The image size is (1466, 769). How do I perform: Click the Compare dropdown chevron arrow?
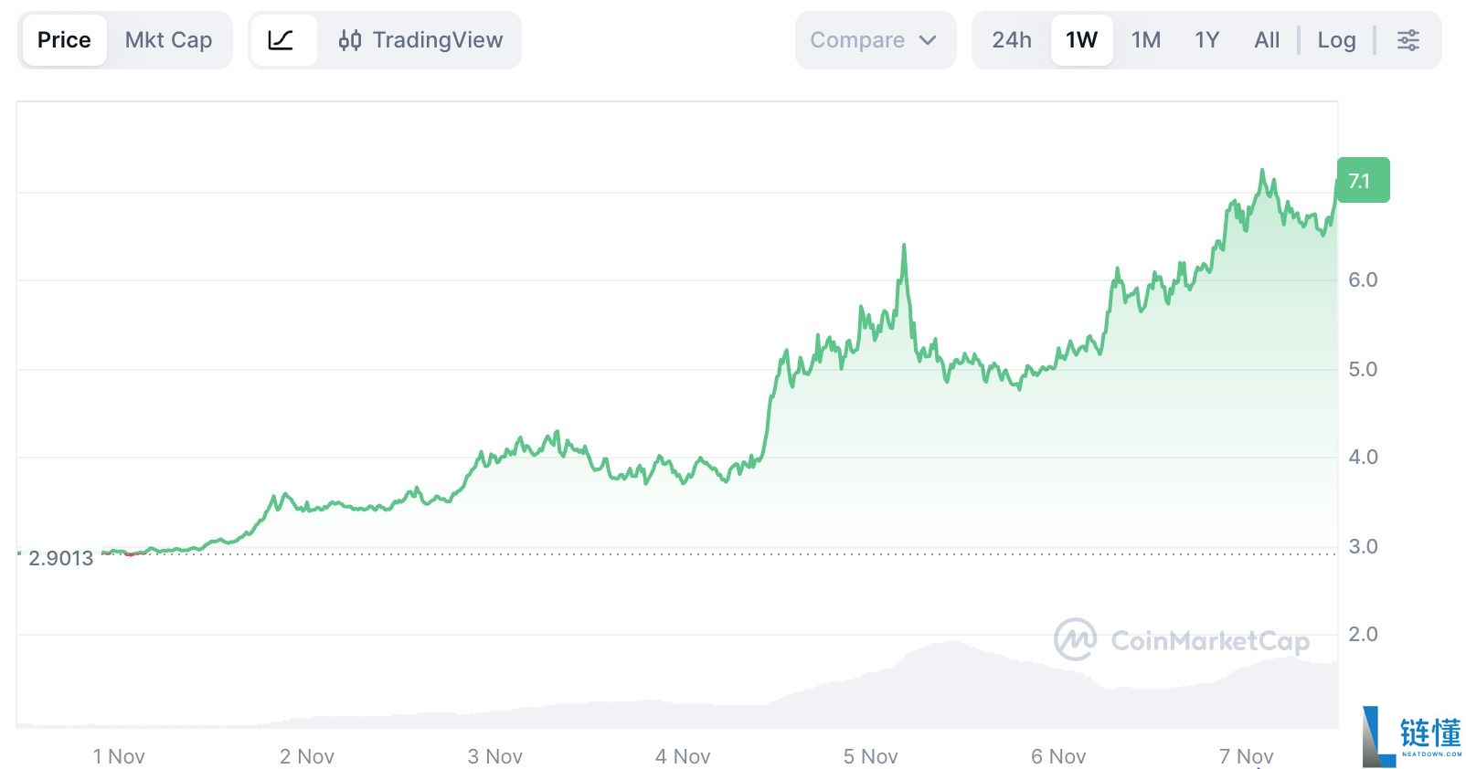pos(928,40)
